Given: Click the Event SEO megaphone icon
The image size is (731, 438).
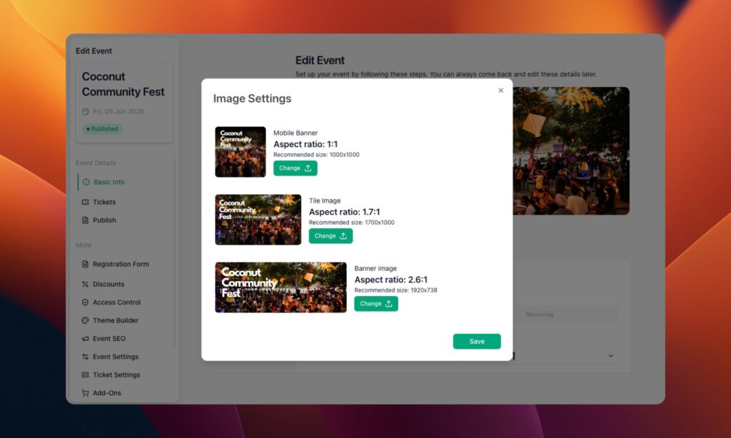Looking at the screenshot, I should point(86,339).
